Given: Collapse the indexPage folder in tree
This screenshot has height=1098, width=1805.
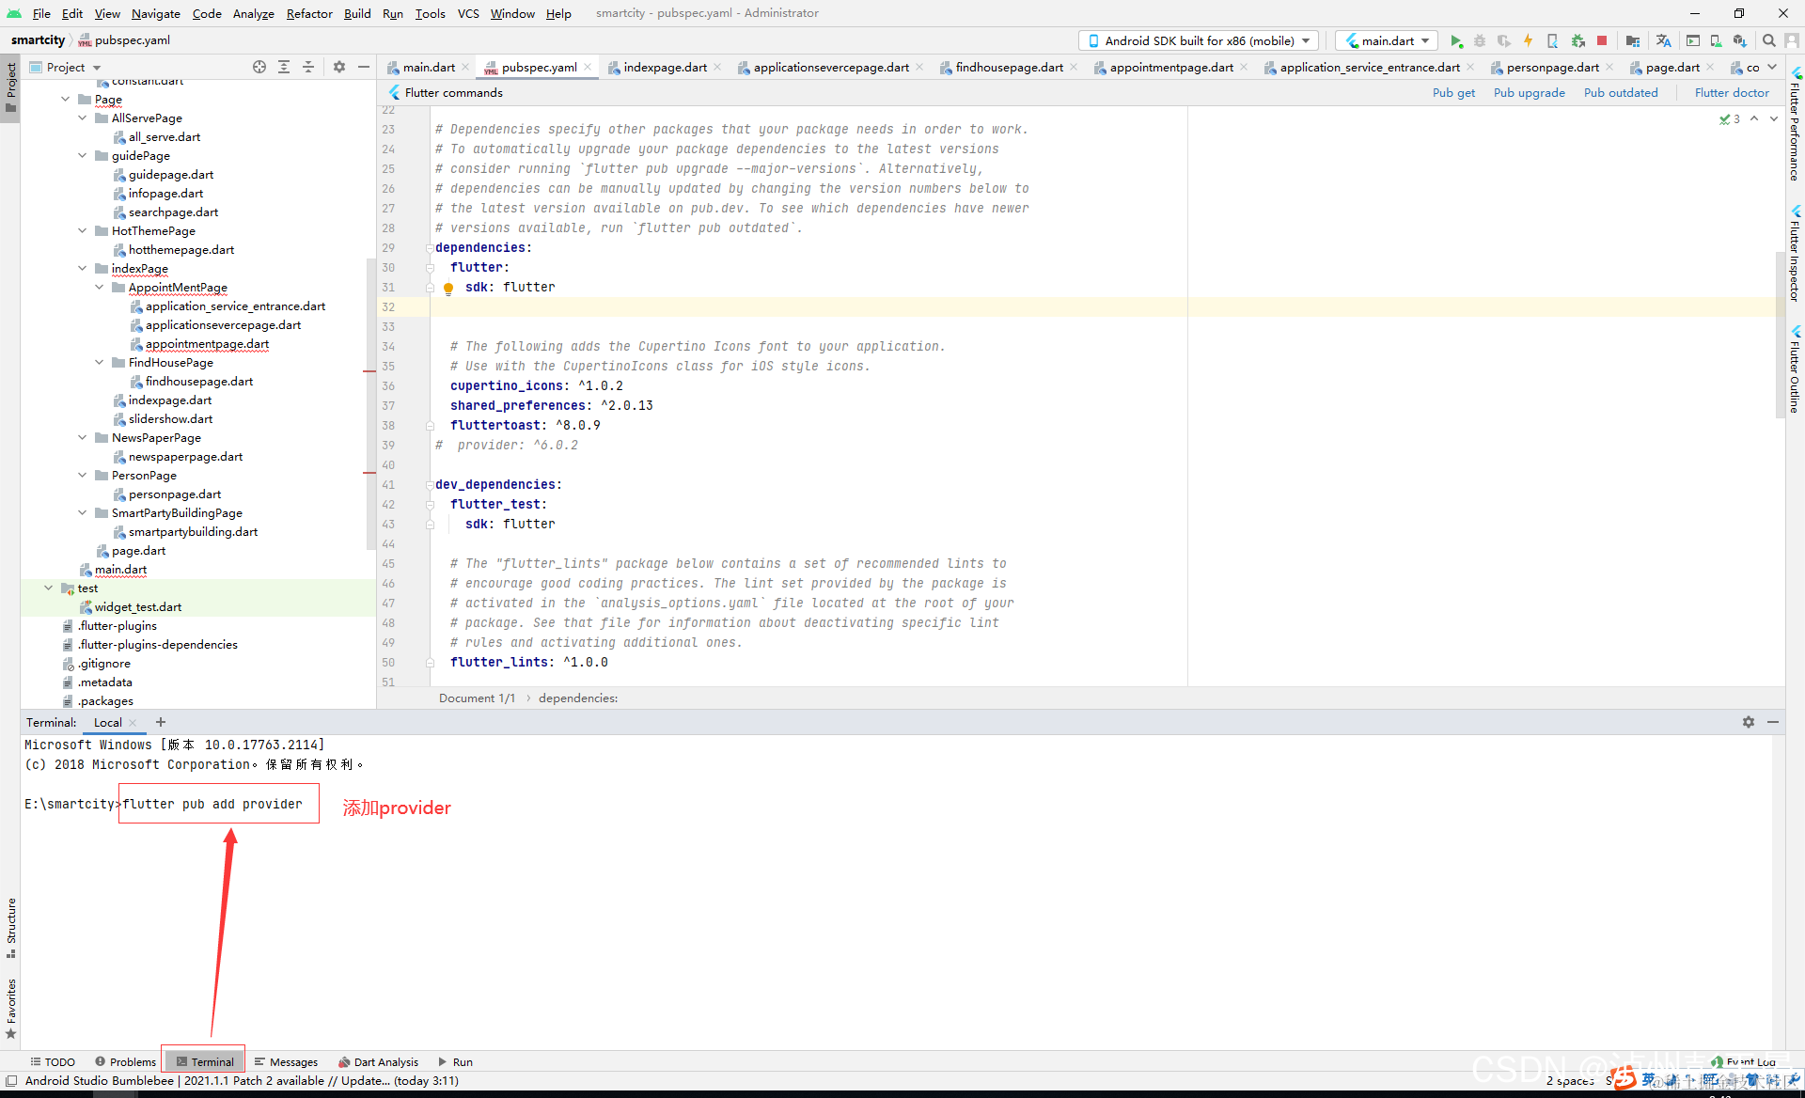Looking at the screenshot, I should click(x=83, y=268).
